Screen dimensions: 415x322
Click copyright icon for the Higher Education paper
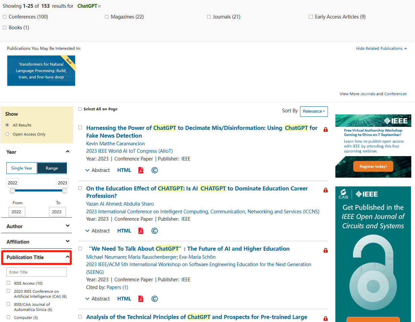(x=155, y=299)
